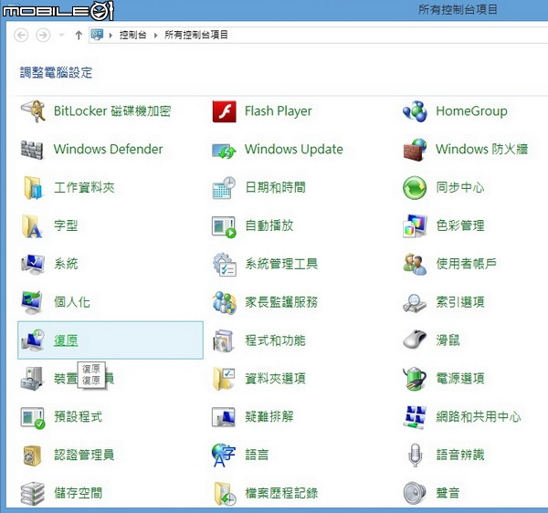Image resolution: width=548 pixels, height=513 pixels.
Task: Go up one level with up arrow
Action: [x=79, y=35]
